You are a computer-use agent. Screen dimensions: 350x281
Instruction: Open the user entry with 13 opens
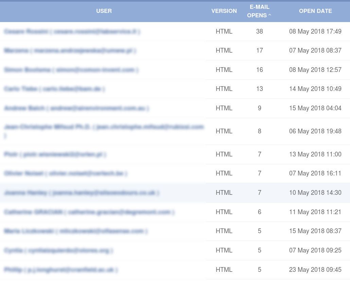54,89
